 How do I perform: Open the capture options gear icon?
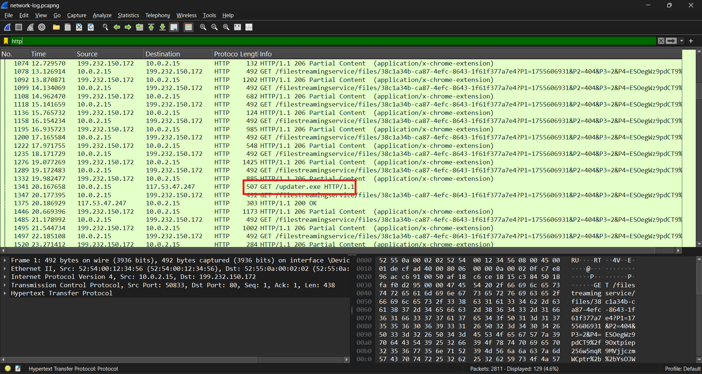tap(42, 27)
